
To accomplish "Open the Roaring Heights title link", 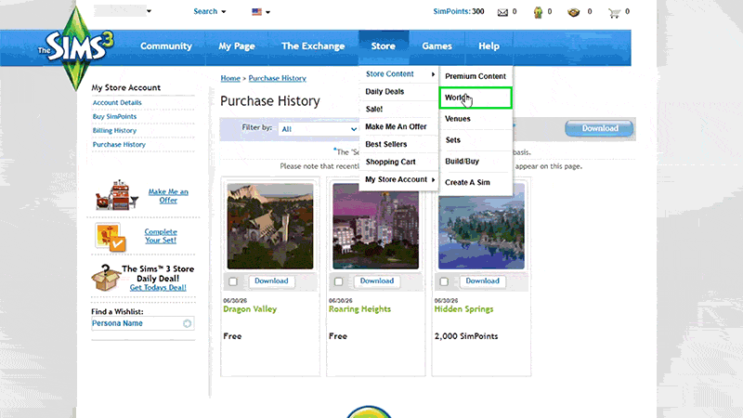I will coord(359,309).
